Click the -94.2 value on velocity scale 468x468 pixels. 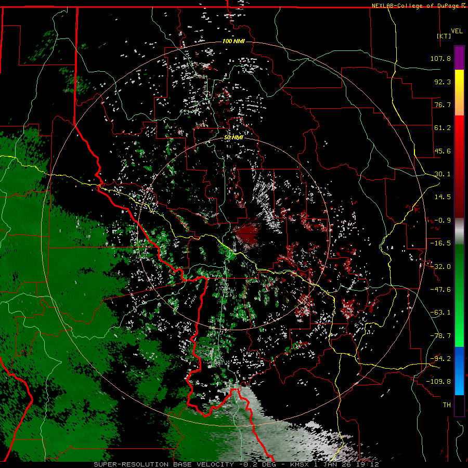point(440,359)
